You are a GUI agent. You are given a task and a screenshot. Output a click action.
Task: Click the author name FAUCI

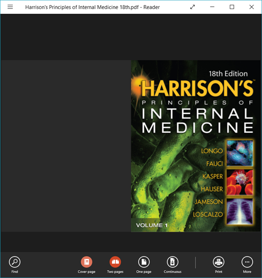(214, 163)
